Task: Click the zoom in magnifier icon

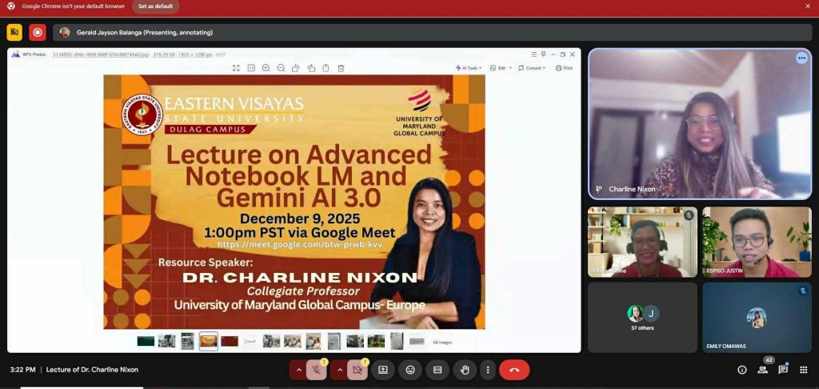Action: point(266,68)
